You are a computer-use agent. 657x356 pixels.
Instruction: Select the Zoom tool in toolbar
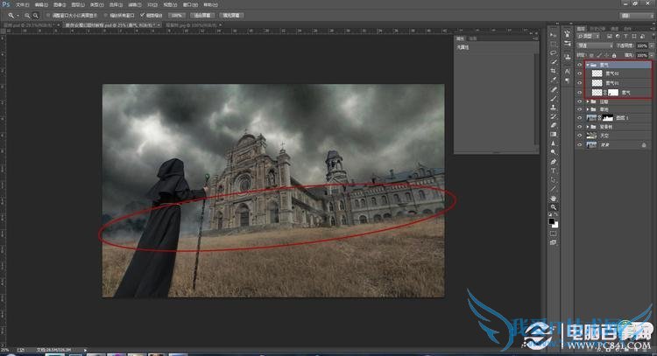click(554, 207)
